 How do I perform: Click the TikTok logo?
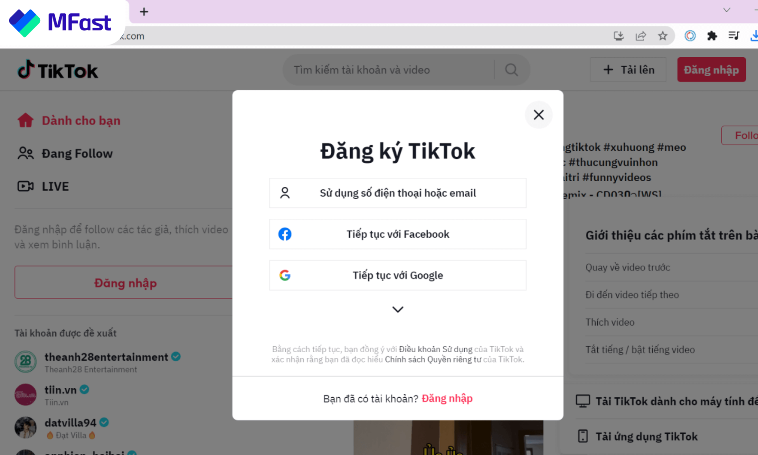point(58,70)
